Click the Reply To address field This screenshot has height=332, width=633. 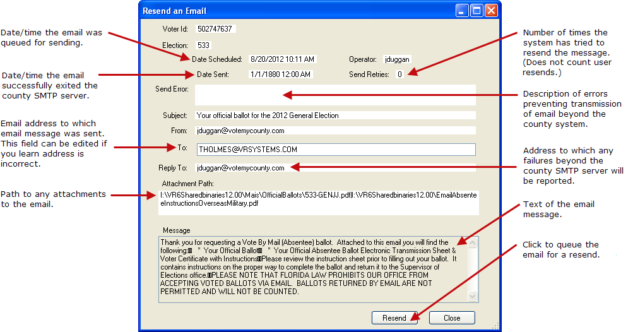[x=334, y=168]
